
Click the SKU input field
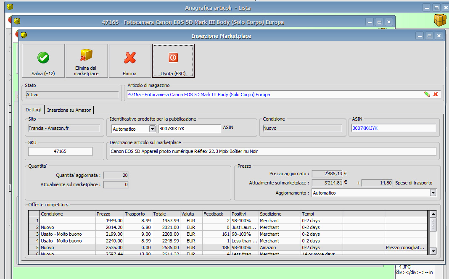[x=60, y=151]
